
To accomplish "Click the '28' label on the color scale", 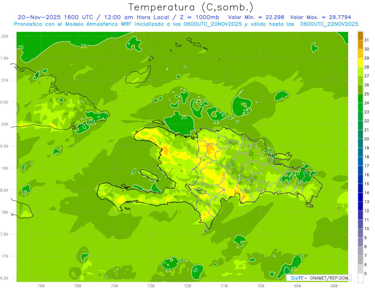I will [367, 67].
